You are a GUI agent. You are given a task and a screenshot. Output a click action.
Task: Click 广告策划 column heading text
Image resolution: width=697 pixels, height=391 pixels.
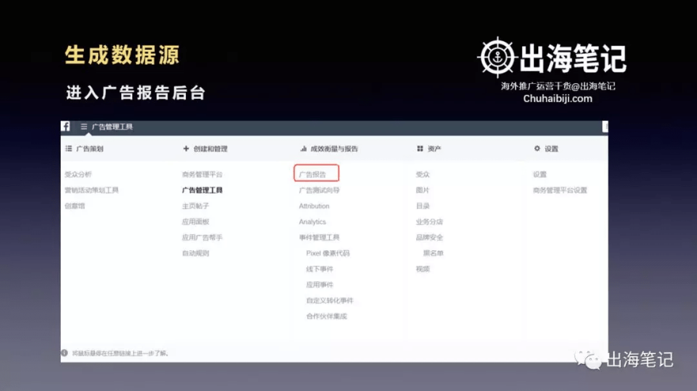(89, 149)
